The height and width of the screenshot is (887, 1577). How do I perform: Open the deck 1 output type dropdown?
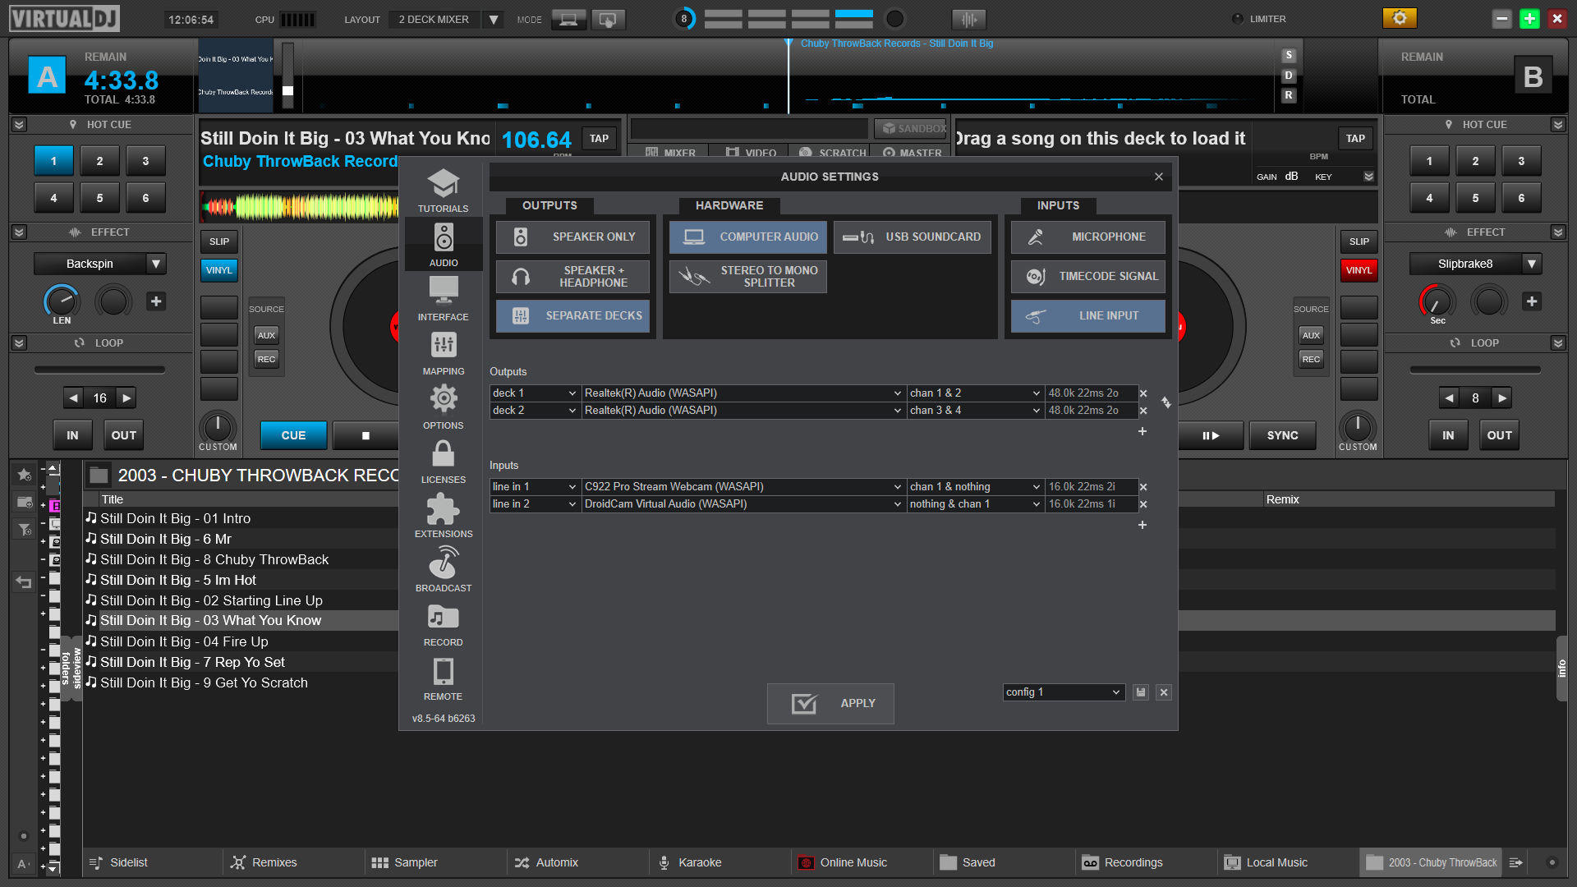click(x=535, y=393)
